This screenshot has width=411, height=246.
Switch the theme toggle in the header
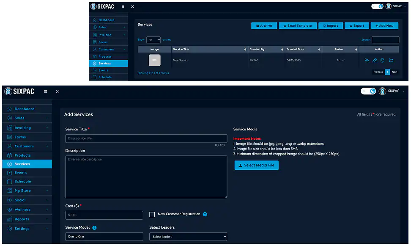tap(368, 91)
